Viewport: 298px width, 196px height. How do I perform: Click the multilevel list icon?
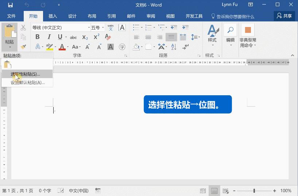pos(161,27)
